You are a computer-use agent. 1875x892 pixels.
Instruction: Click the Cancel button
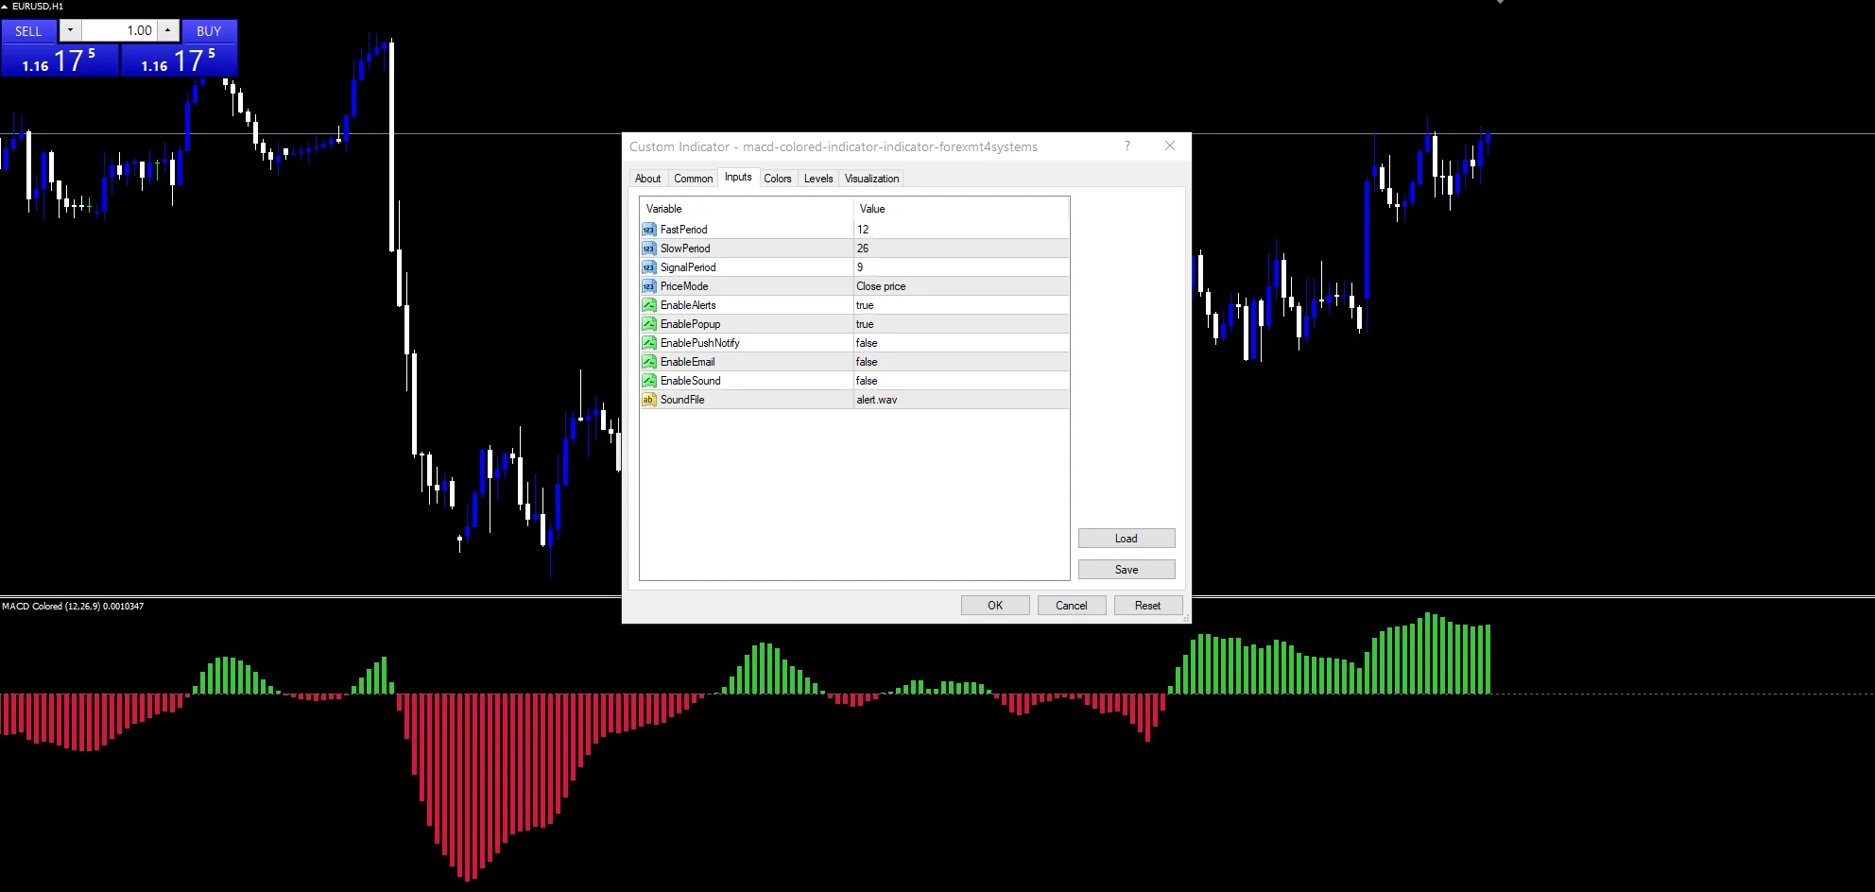click(1072, 606)
